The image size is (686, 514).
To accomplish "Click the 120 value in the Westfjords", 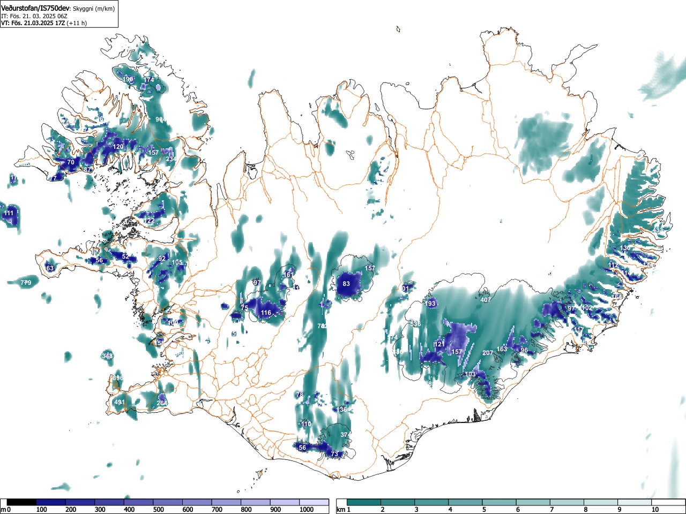I will (118, 146).
